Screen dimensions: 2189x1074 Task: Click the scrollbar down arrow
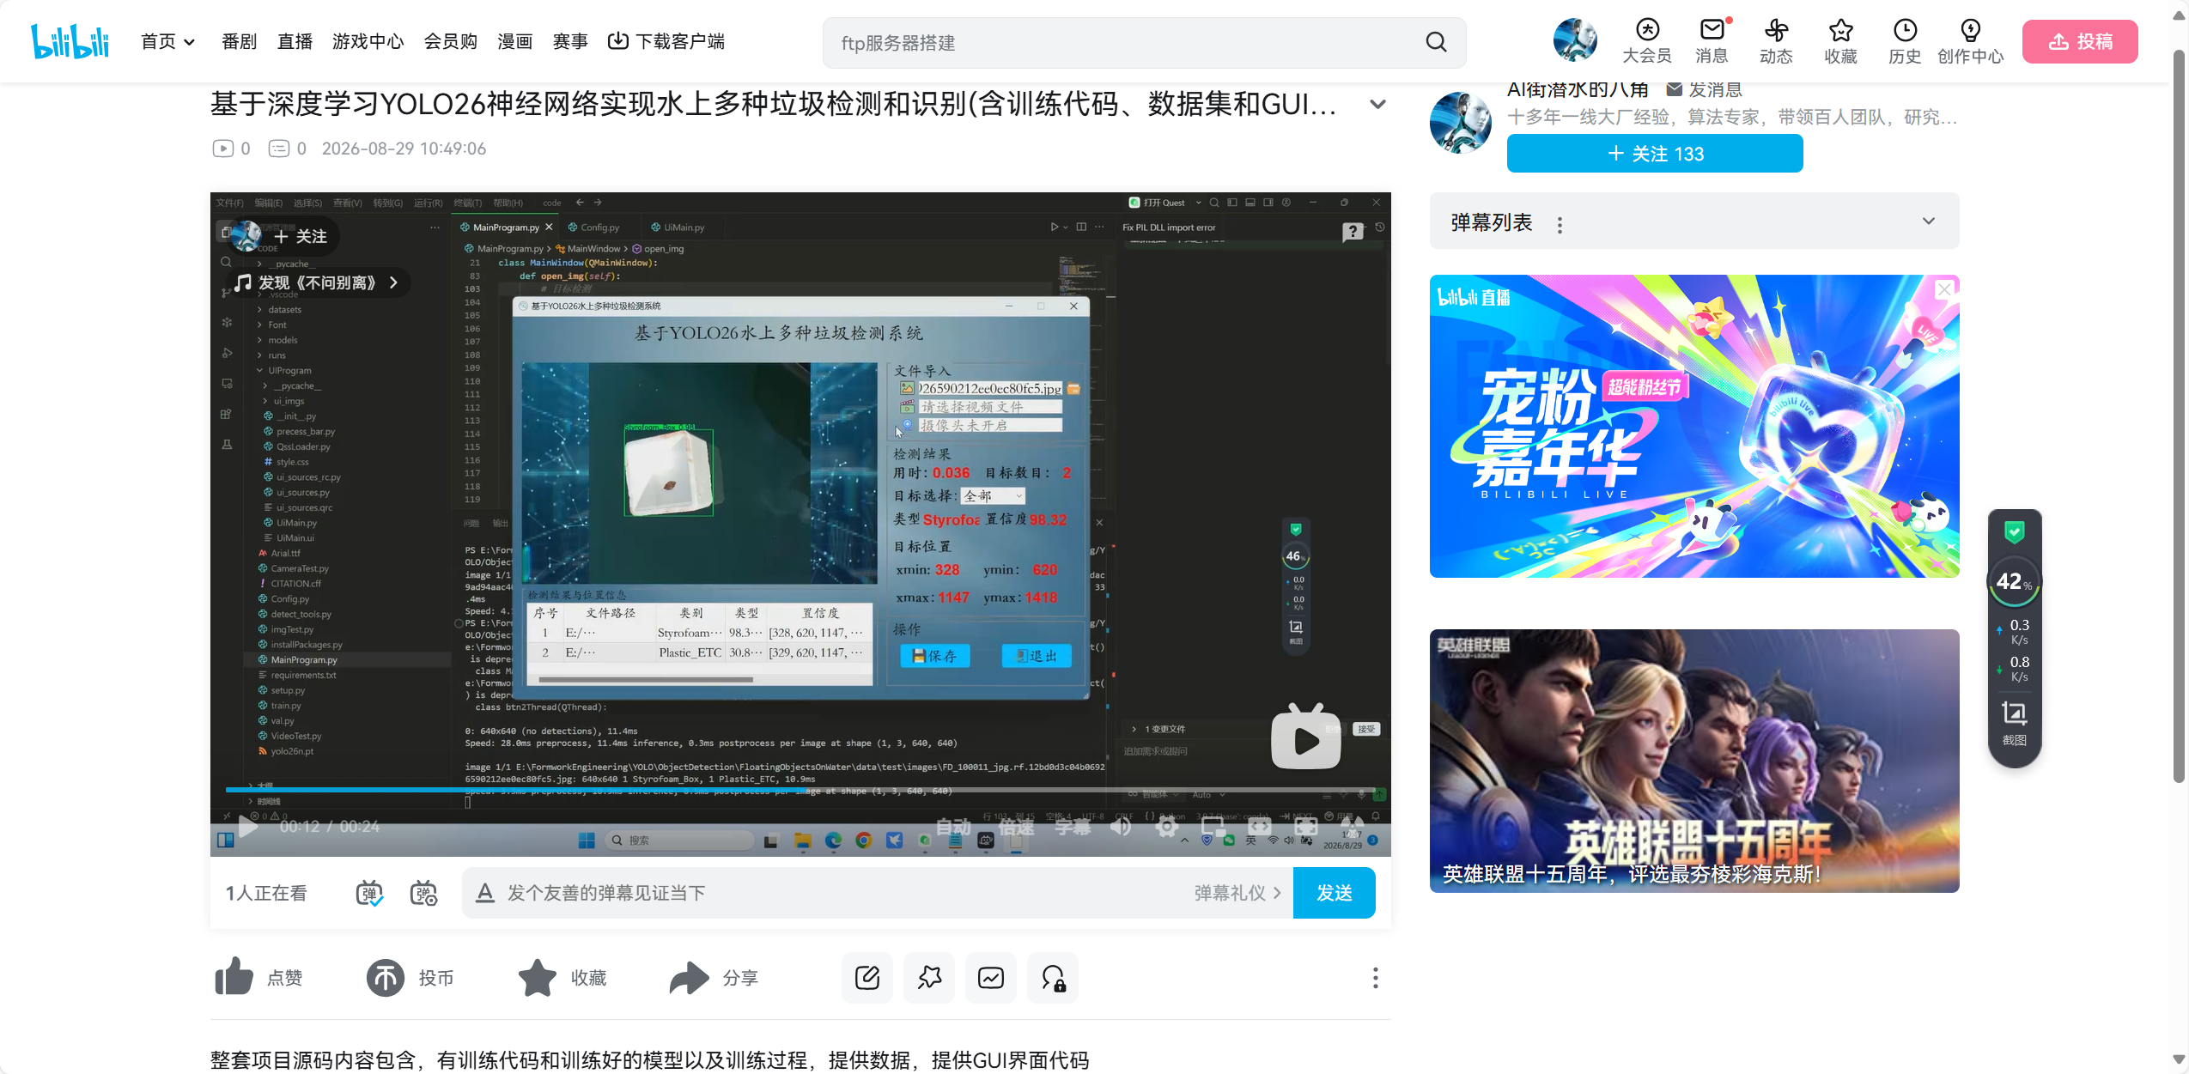coord(2179,1059)
